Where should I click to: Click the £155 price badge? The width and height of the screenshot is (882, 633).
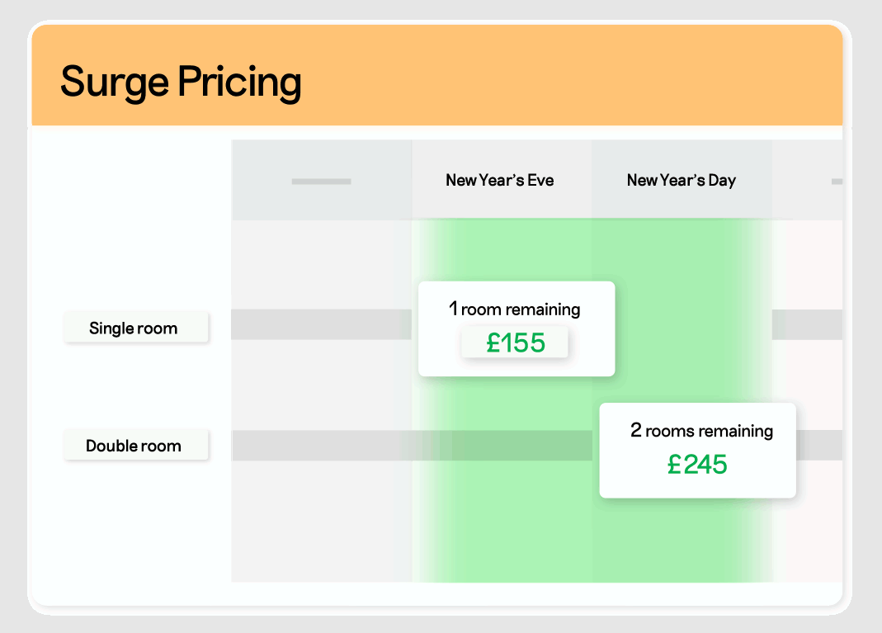tap(516, 342)
